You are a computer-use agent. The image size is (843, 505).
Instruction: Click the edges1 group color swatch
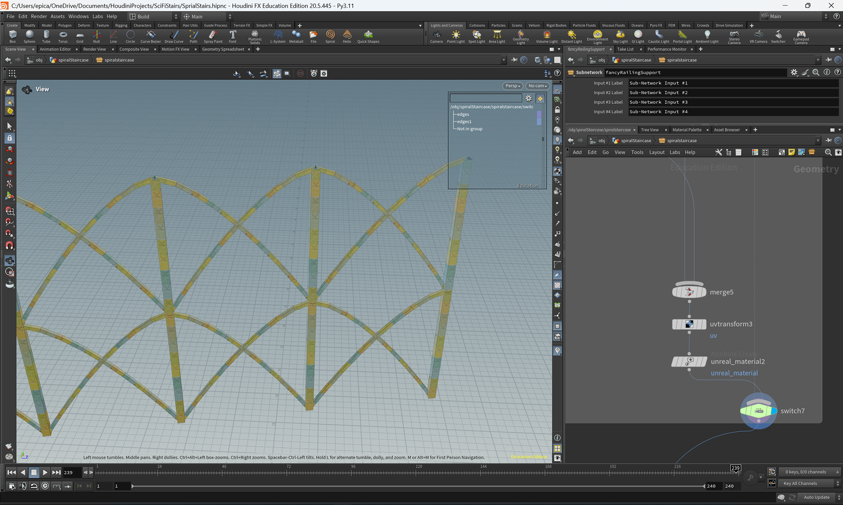click(x=539, y=122)
